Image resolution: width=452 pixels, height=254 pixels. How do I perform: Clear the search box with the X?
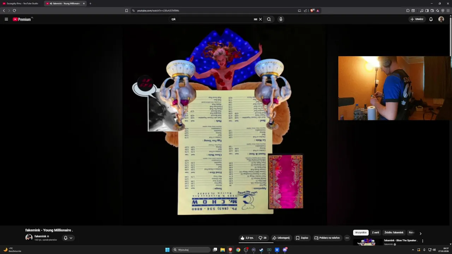[261, 19]
